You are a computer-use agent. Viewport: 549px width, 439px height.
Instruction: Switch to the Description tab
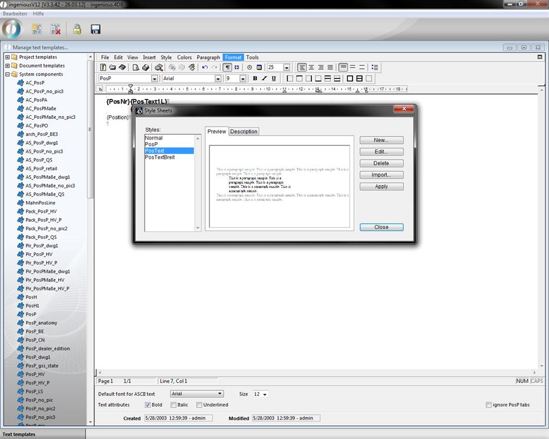point(244,131)
